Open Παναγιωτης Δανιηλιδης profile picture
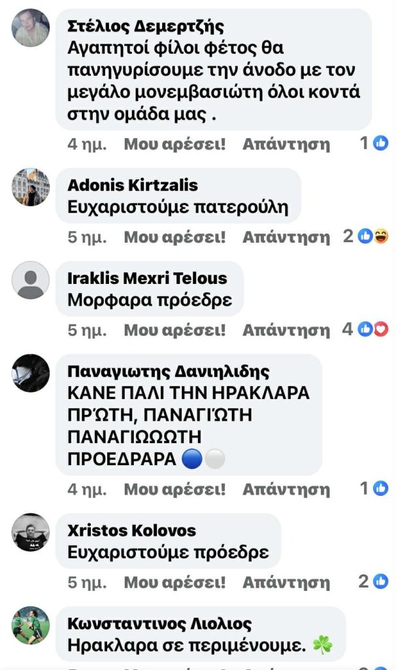Viewport: 396px width, 670px height. click(30, 373)
